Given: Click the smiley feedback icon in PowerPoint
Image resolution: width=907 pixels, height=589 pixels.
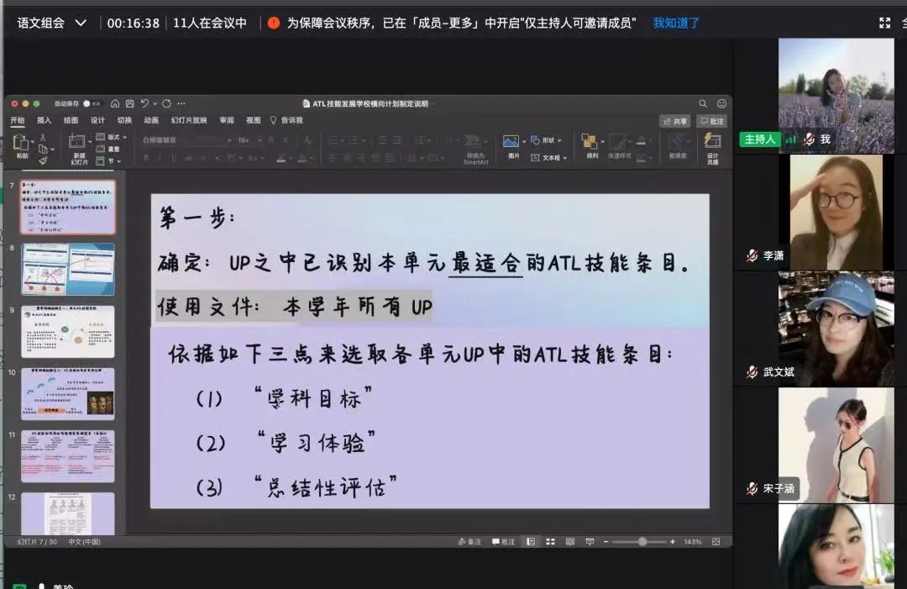Looking at the screenshot, I should (x=721, y=103).
